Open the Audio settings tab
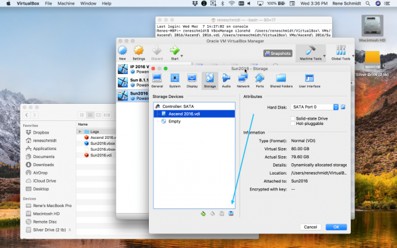 [226, 81]
